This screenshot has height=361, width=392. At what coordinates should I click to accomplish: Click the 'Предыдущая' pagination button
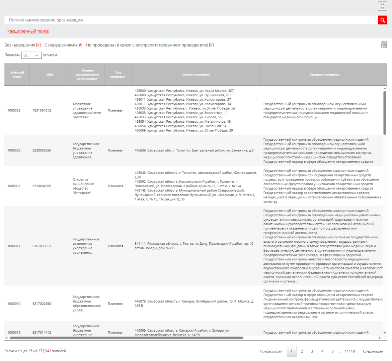[x=271, y=351]
